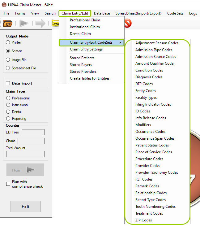Expand the Claim Entry/Edit CodeSets submenu

click(91, 42)
